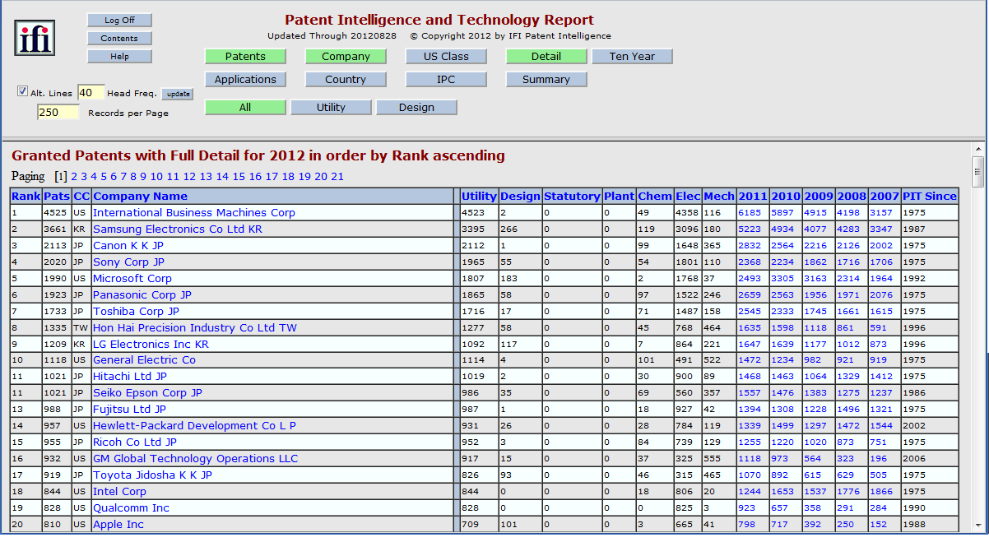The width and height of the screenshot is (989, 542).
Task: Open Toshiba Corp JP link
Action: (x=136, y=312)
